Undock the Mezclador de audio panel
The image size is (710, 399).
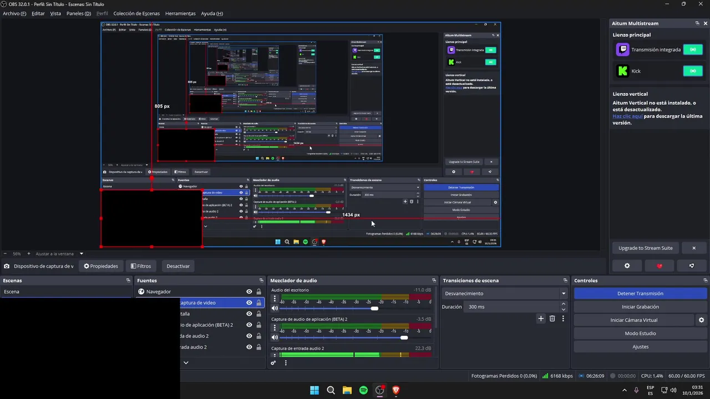click(x=434, y=280)
